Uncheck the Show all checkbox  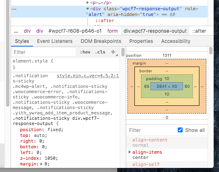point(180,130)
